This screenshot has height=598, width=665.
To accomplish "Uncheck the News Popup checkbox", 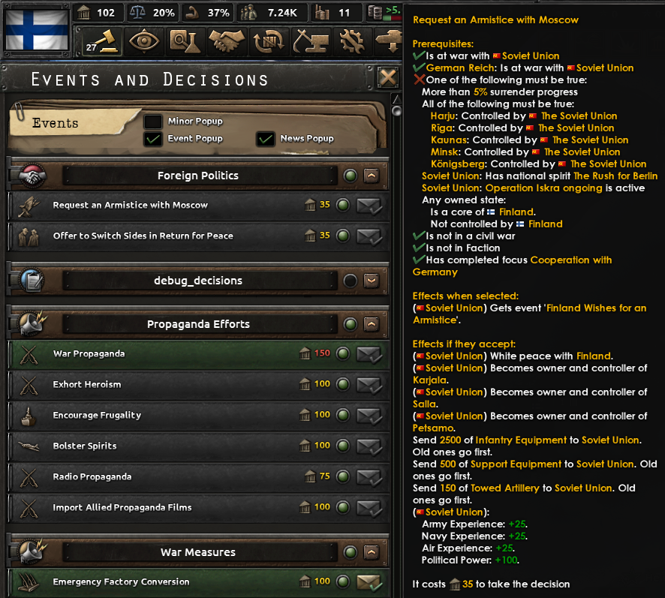I will [266, 139].
